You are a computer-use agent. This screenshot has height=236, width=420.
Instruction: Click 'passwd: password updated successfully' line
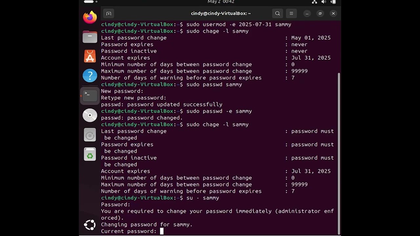162,105
